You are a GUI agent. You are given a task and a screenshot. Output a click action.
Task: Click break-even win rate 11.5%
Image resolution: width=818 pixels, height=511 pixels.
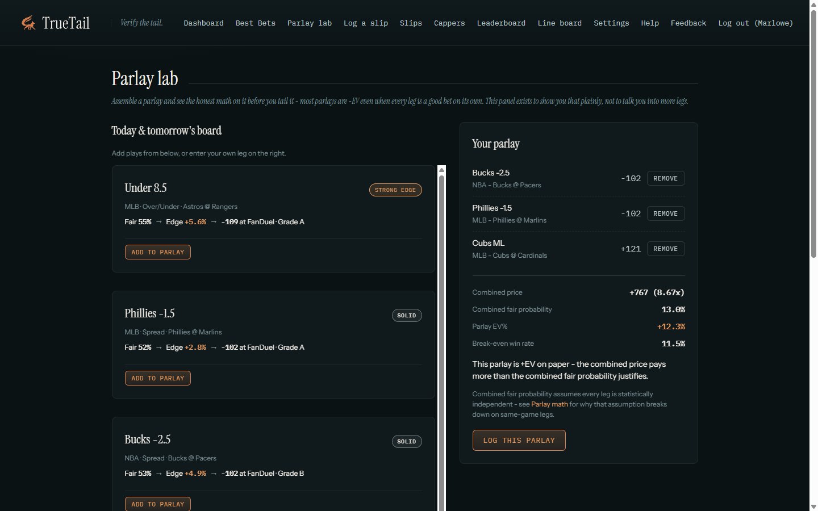(673, 344)
